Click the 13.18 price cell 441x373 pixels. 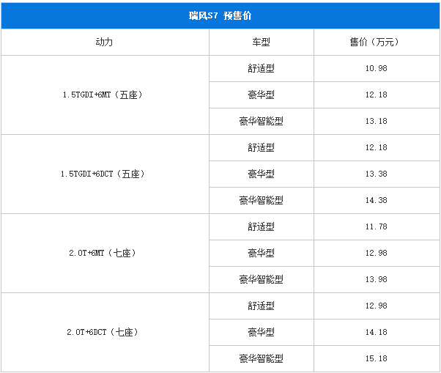[377, 121]
